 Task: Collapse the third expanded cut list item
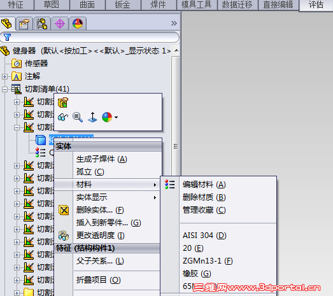[x=17, y=127]
